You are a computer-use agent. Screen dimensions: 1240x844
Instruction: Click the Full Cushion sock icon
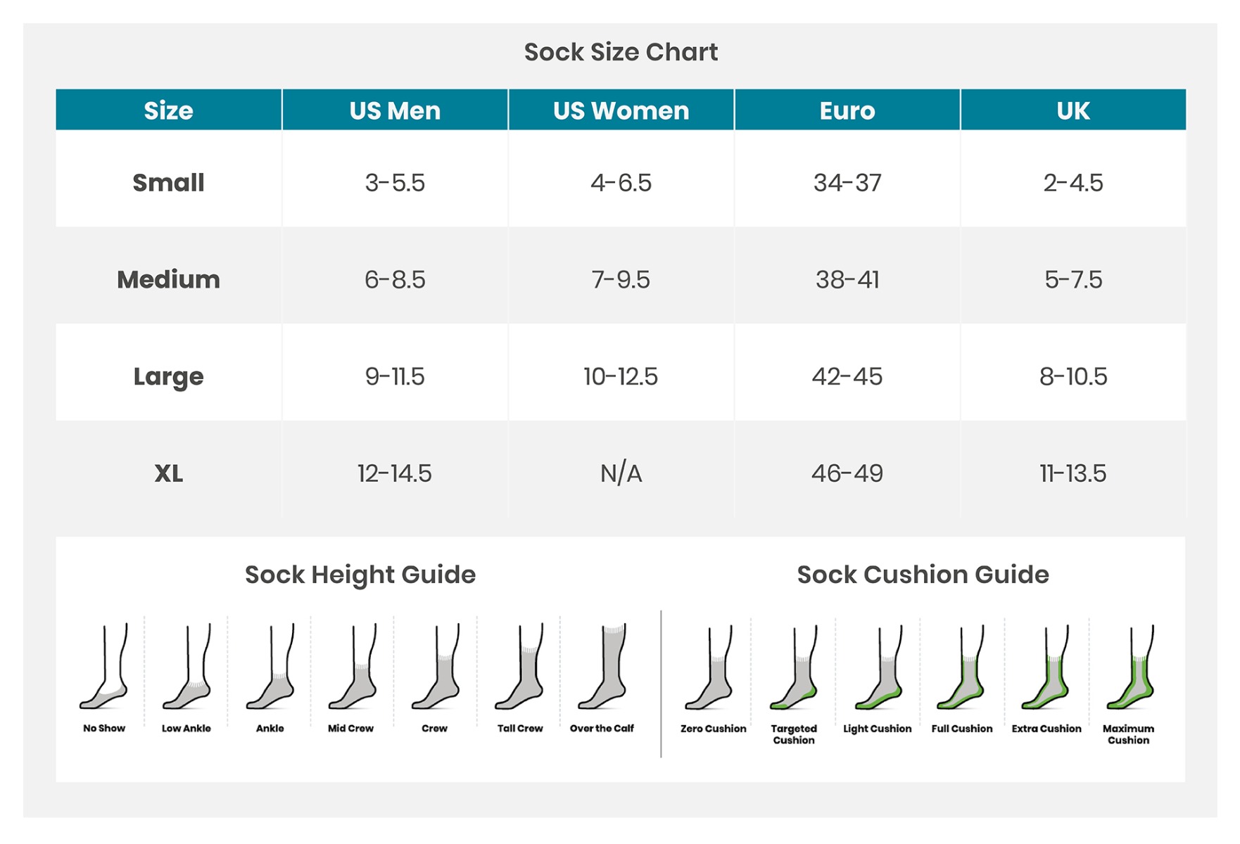coord(961,667)
